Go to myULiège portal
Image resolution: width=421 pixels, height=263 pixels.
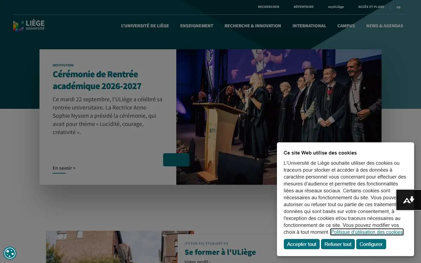tap(336, 7)
